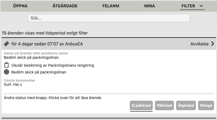Set case status to Åtgärdad
Image resolution: width=217 pixels, height=120 pixels.
coord(186,105)
